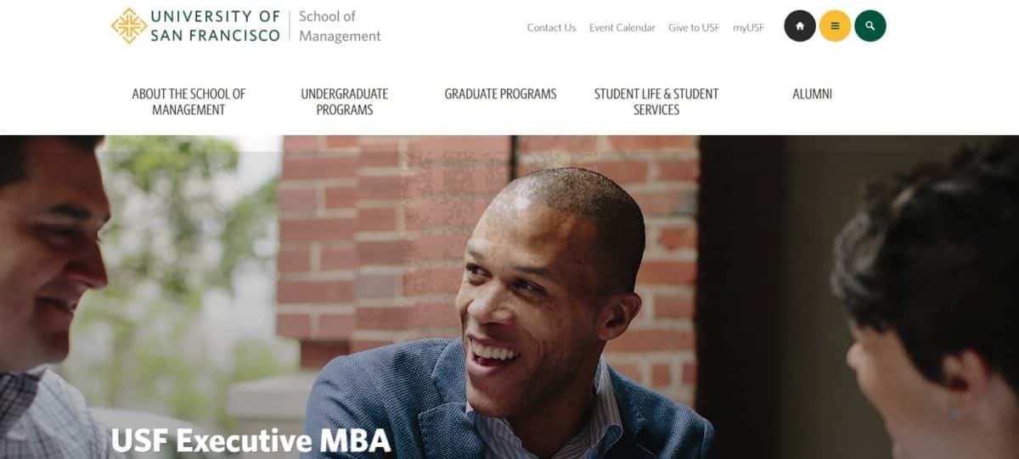Click the University of San Francisco wordmark
Viewport: 1019px width, 459px height.
point(215,25)
